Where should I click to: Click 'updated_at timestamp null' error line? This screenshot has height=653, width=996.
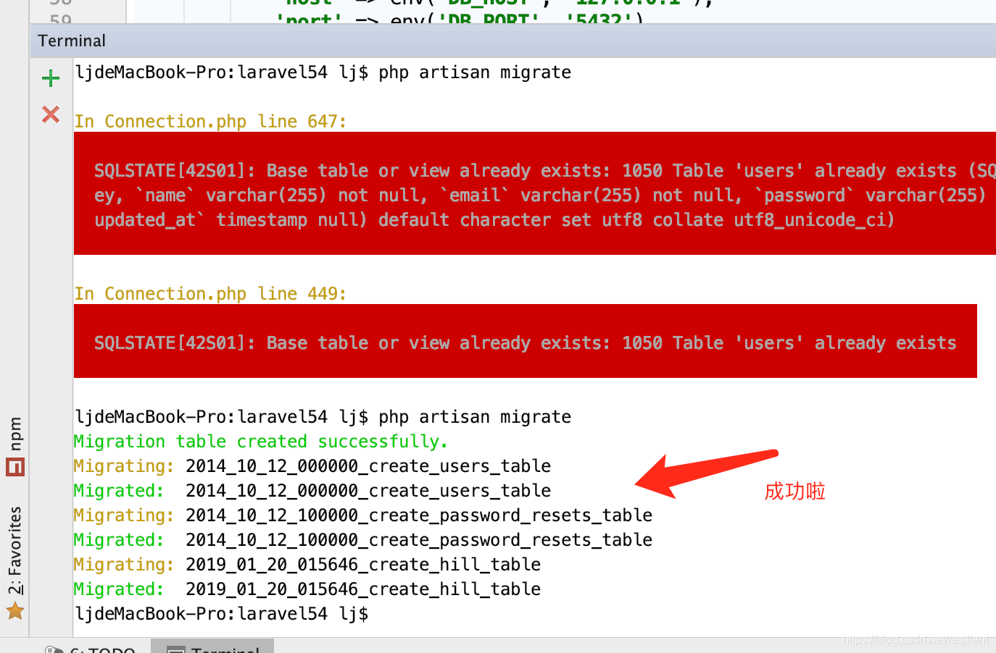(x=494, y=220)
